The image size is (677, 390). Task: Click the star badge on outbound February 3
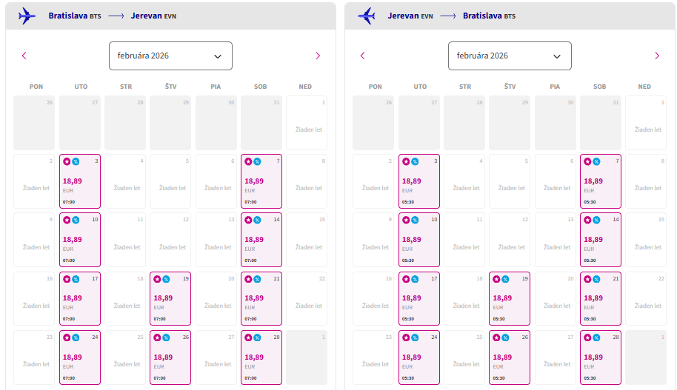67,161
